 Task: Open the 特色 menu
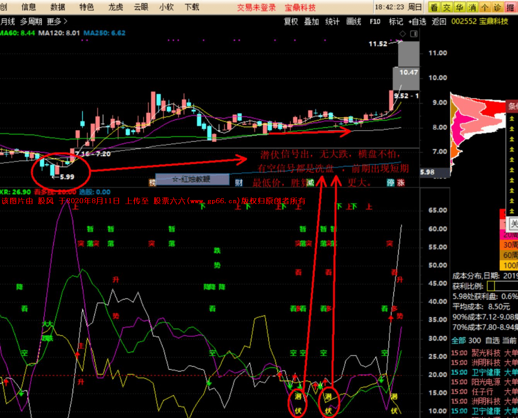point(87,7)
